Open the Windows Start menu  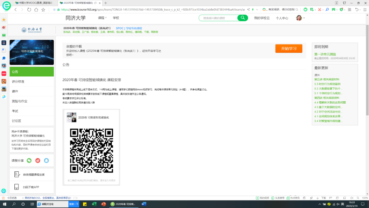(x=4, y=204)
